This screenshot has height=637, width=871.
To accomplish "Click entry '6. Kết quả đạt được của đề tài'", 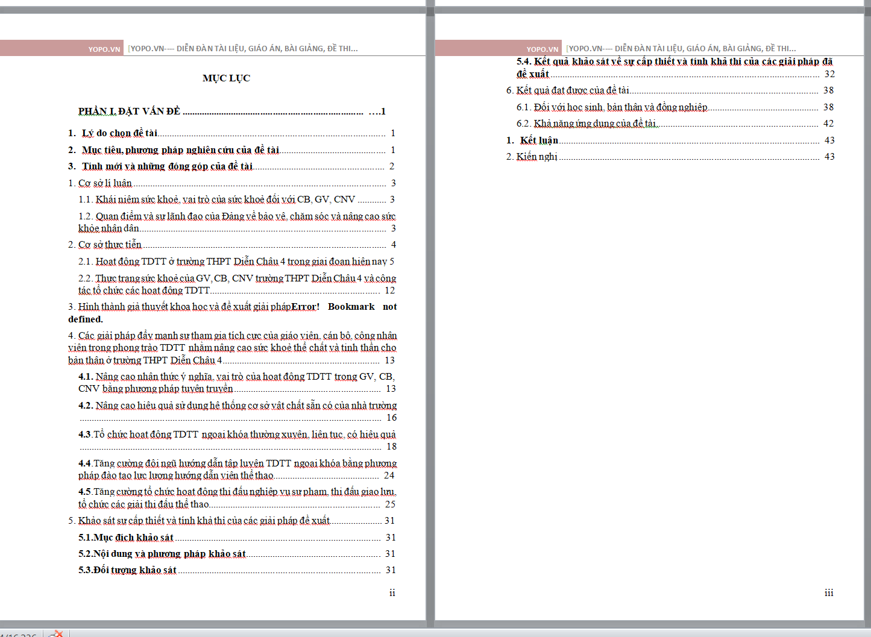I will pyautogui.click(x=670, y=90).
